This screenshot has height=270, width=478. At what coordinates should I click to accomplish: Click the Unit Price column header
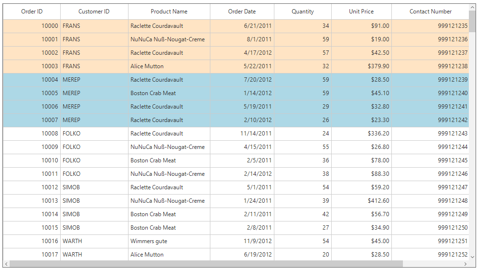tap(361, 12)
